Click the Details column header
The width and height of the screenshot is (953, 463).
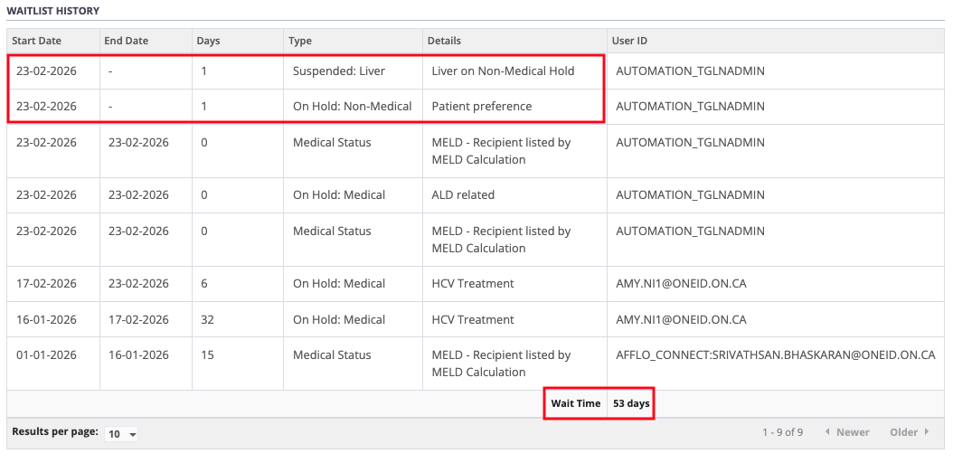click(x=444, y=41)
